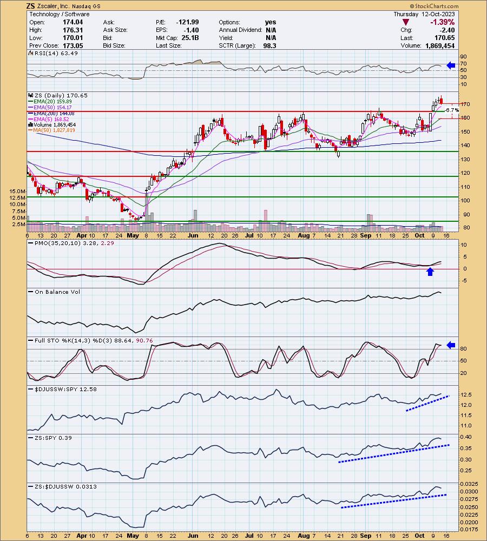This screenshot has width=487, height=541.
Task: Click the EPS value -1.40
Action: (191, 30)
